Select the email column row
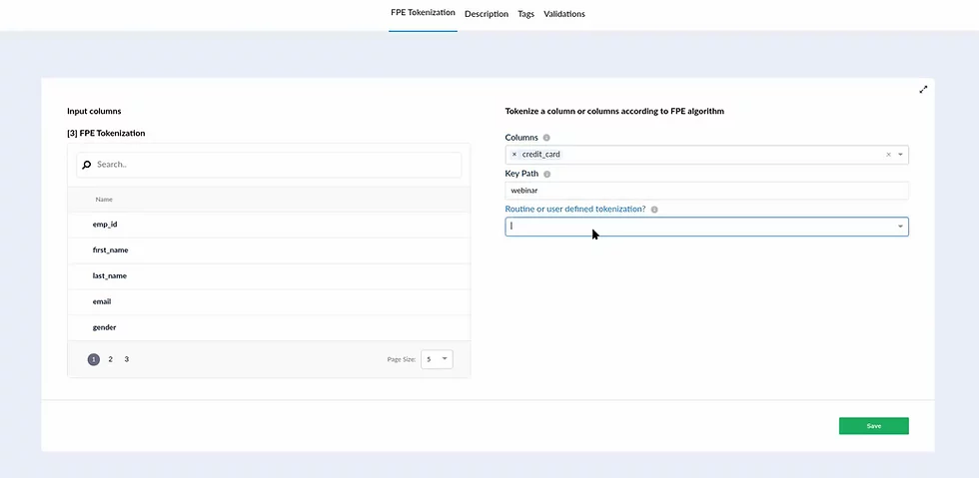Image resolution: width=979 pixels, height=478 pixels. [269, 301]
